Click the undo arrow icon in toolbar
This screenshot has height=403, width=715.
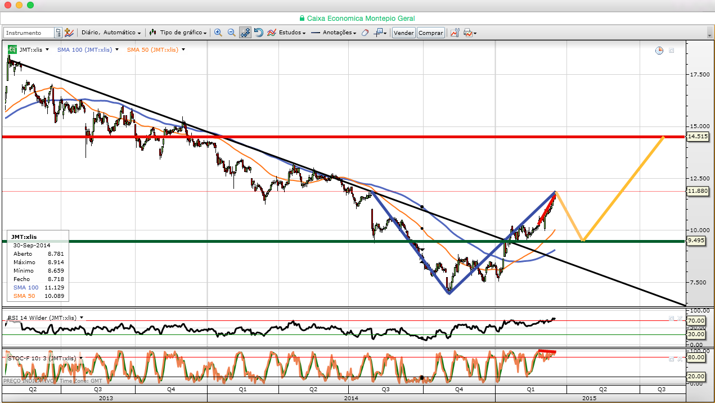(x=259, y=33)
